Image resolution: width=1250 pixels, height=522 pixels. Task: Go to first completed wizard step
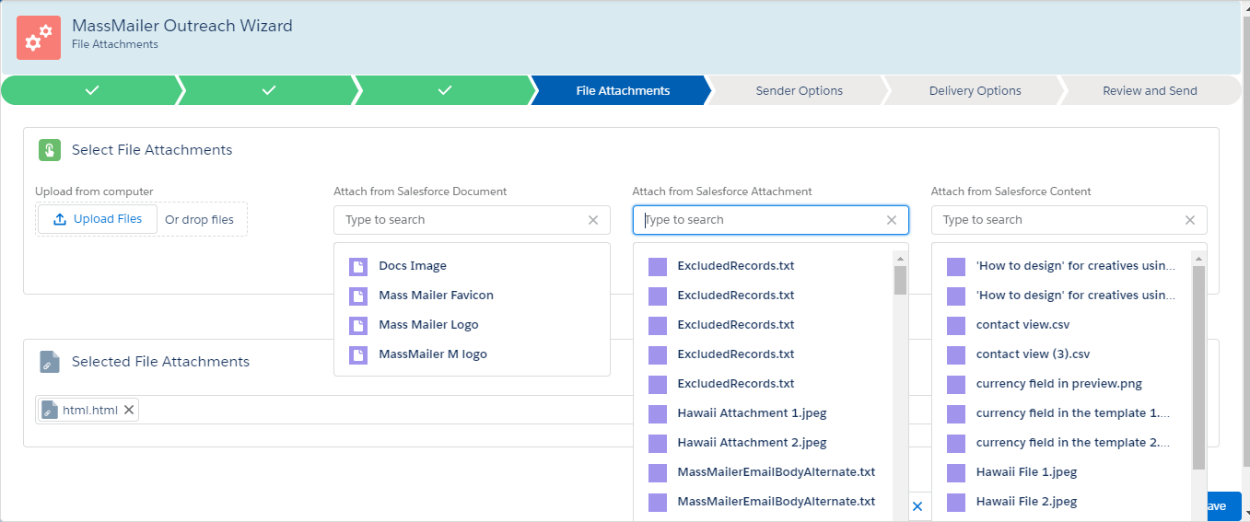(91, 90)
